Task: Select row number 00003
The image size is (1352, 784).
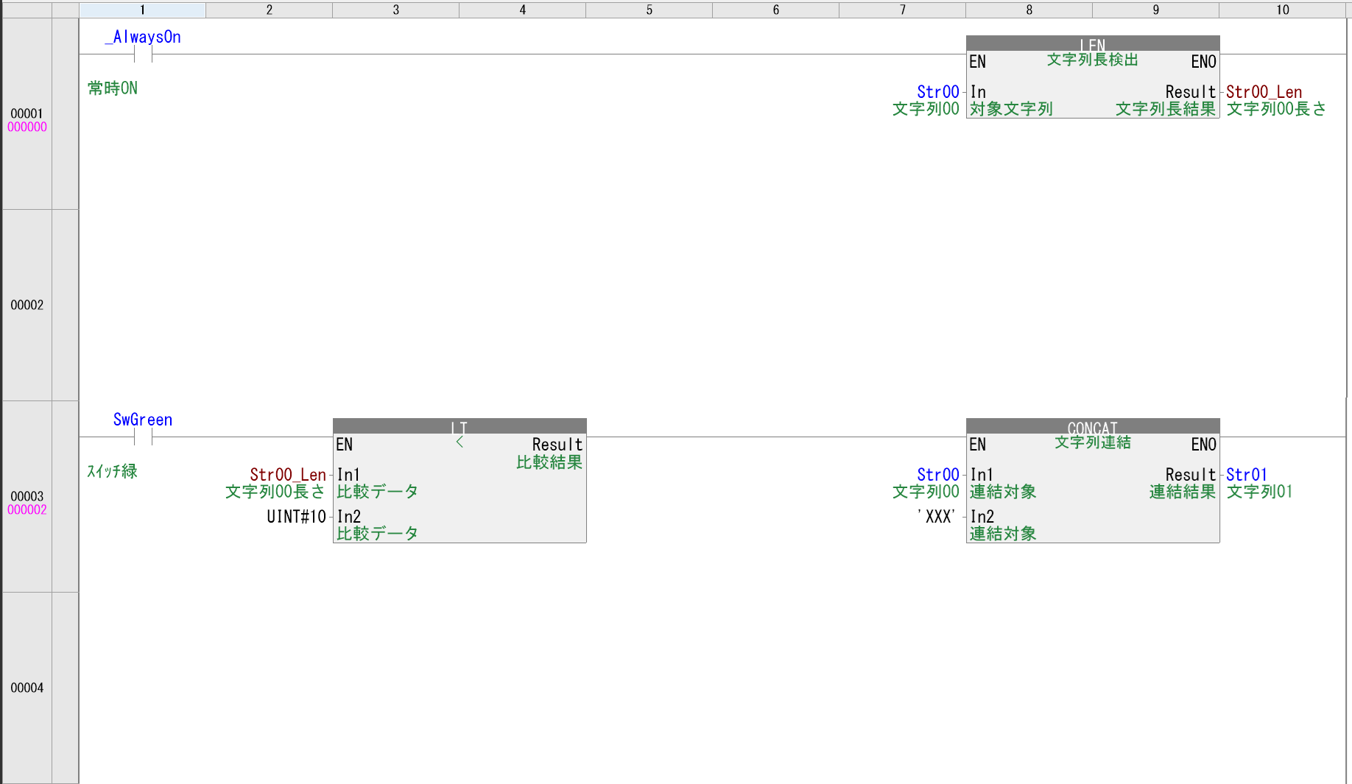Action: (x=27, y=496)
